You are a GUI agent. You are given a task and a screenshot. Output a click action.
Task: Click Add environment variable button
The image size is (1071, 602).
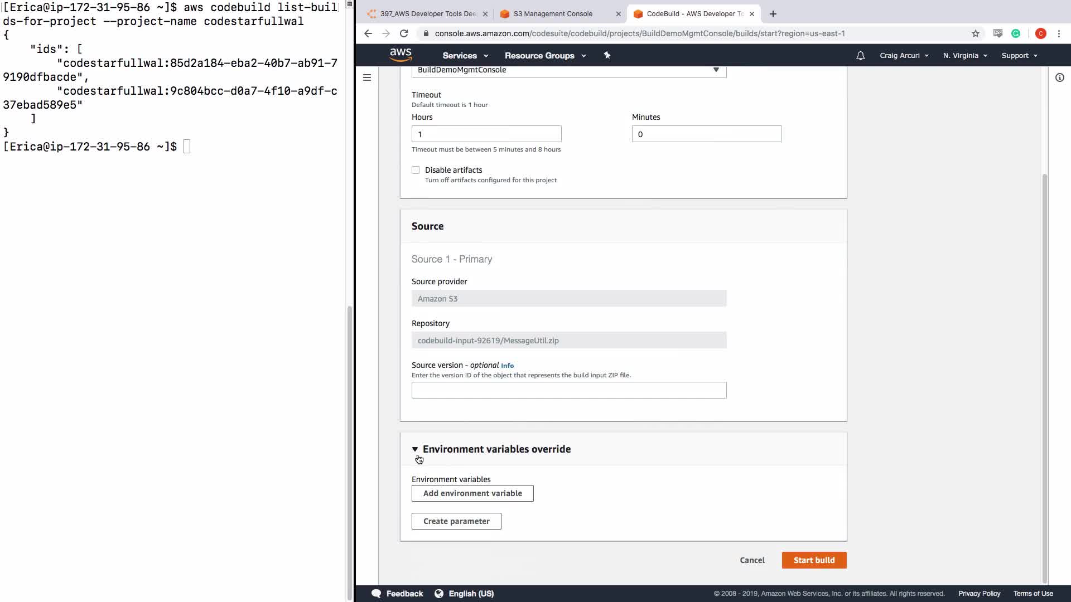[x=472, y=493]
